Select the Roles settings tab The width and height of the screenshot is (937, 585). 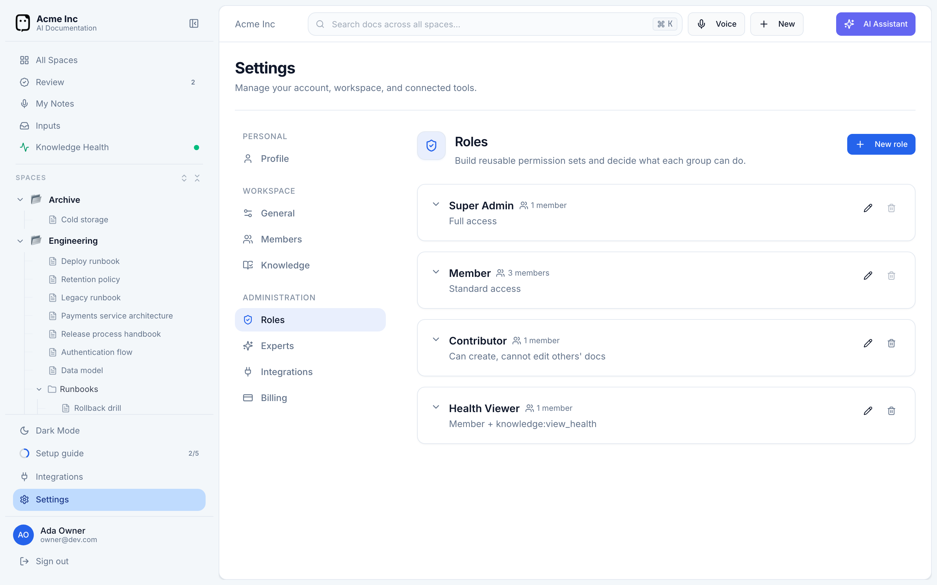pyautogui.click(x=310, y=319)
